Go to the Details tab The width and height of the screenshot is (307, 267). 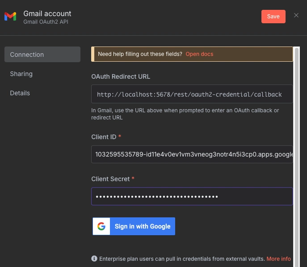click(20, 93)
